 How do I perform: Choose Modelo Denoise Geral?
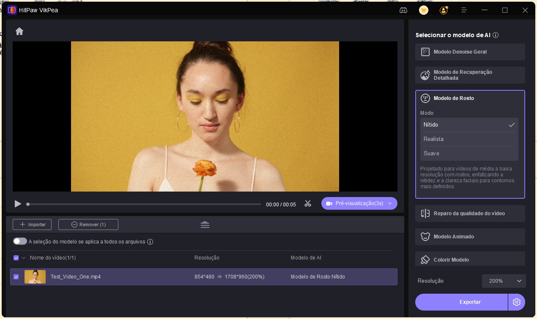[x=470, y=52]
